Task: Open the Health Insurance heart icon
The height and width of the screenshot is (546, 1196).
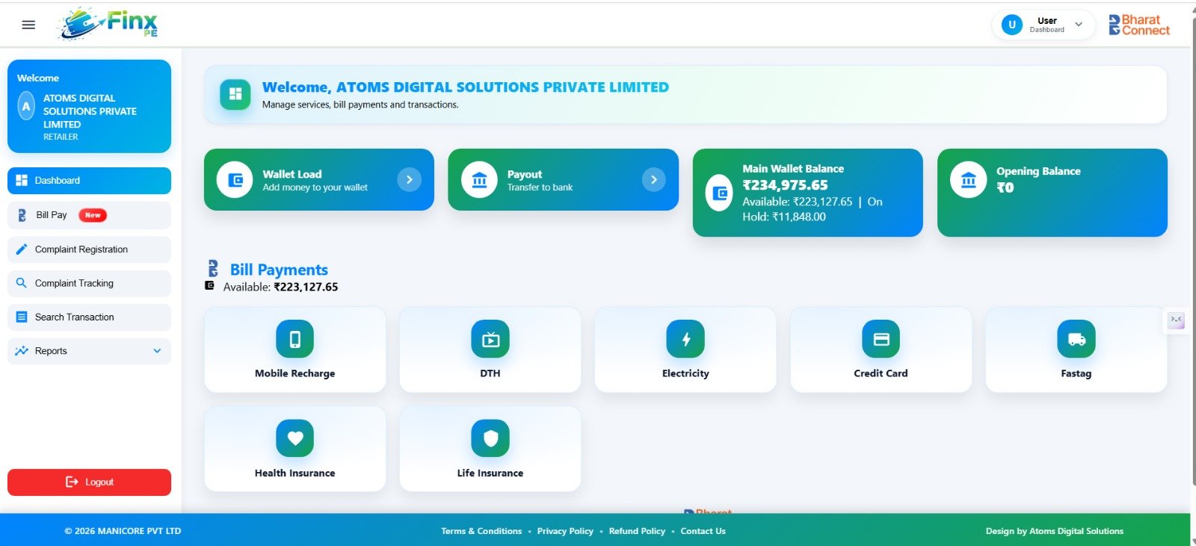Action: [x=295, y=438]
